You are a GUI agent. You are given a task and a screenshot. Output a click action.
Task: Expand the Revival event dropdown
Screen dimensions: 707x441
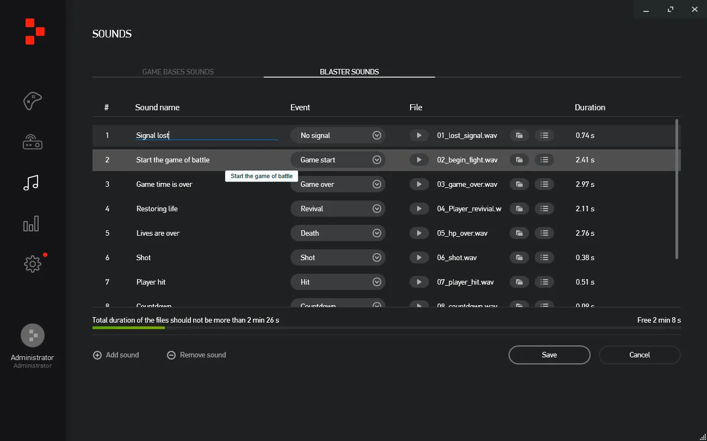point(338,209)
